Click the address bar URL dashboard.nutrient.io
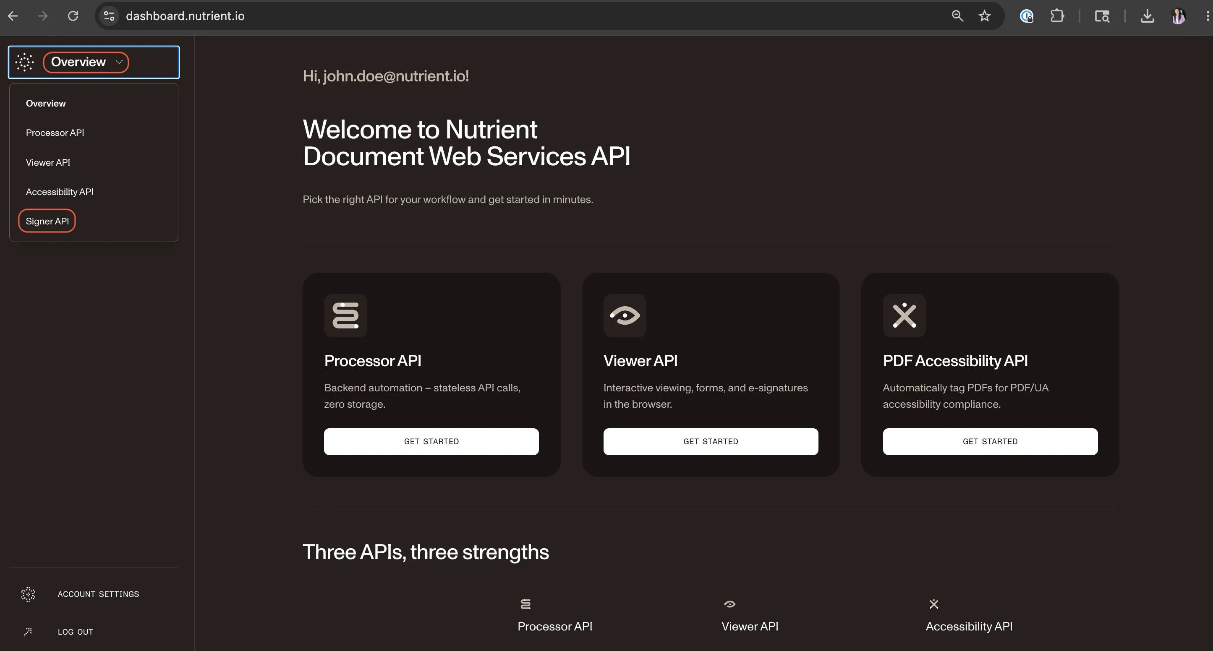Screen dimensions: 1213x651 click(185, 16)
